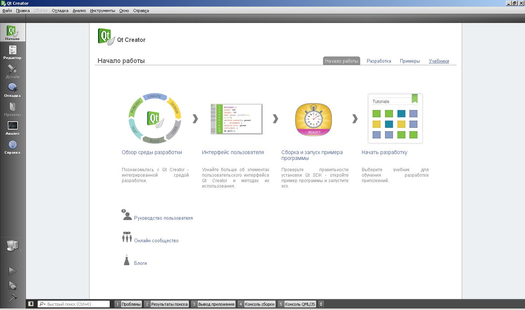
Task: Click the Начало работы page heading
Action: [121, 61]
